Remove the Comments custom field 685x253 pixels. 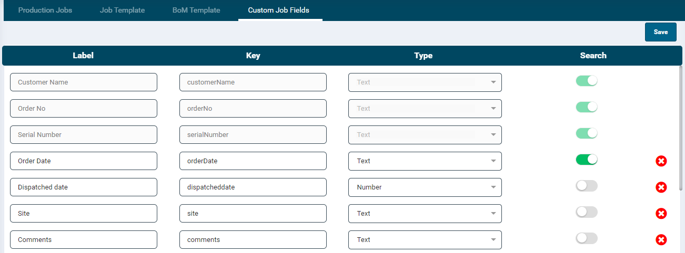pos(661,240)
